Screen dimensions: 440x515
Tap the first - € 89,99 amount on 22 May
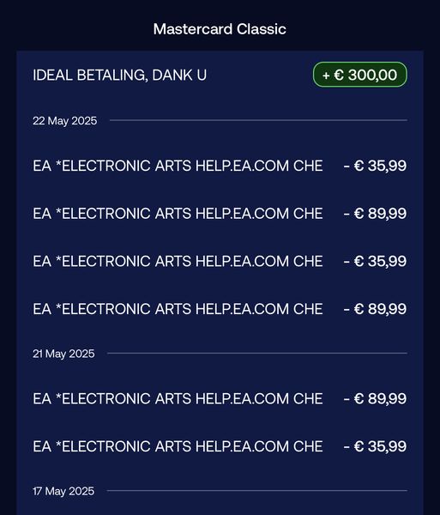coord(375,214)
